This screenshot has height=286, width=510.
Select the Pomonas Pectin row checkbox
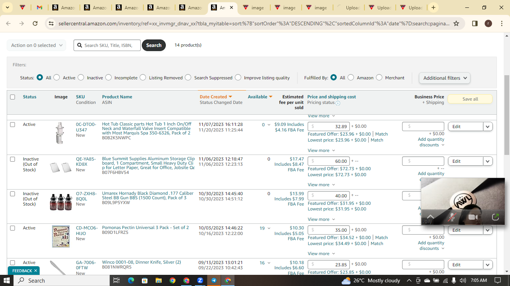pyautogui.click(x=12, y=228)
